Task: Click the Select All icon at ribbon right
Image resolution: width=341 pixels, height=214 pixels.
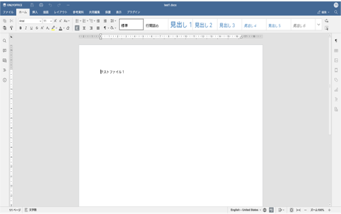Action: tap(326, 28)
